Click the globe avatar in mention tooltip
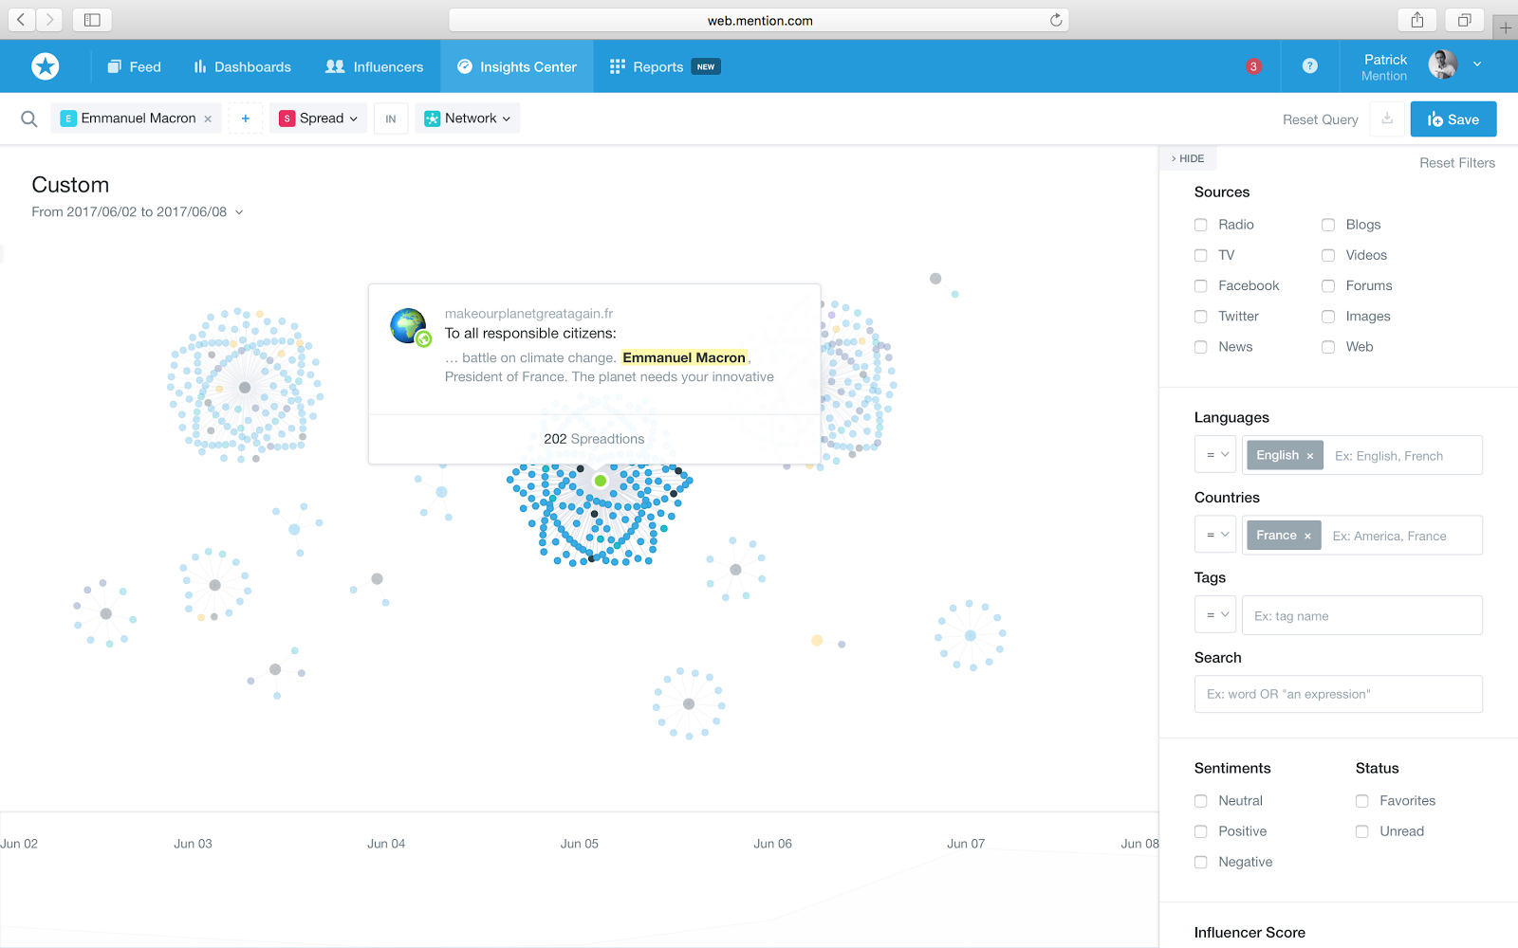 409,326
